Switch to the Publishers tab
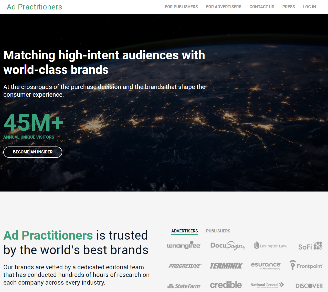Screen dimensions: 328x292 (x=218, y=231)
